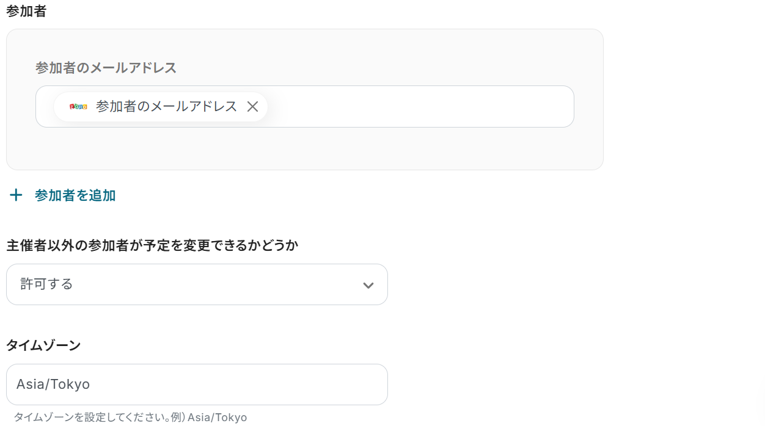Click the plus icon beside 参加者を追加
The image size is (765, 426).
(16, 195)
